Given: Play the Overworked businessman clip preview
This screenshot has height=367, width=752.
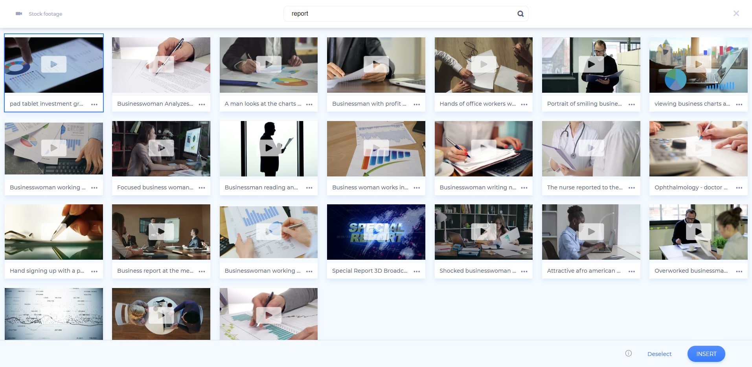Looking at the screenshot, I should (x=699, y=231).
